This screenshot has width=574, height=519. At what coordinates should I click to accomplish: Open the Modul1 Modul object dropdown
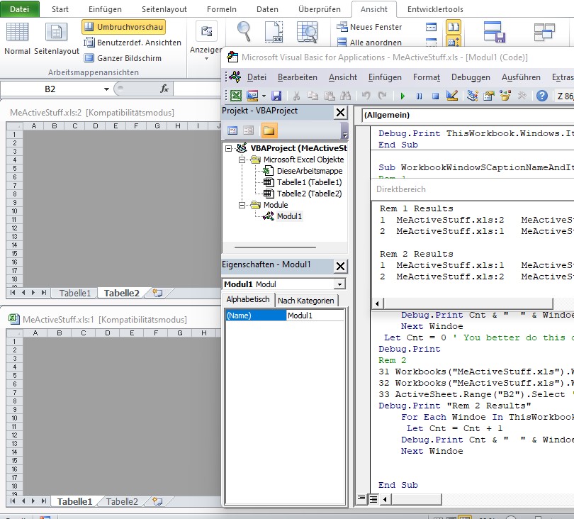(339, 284)
